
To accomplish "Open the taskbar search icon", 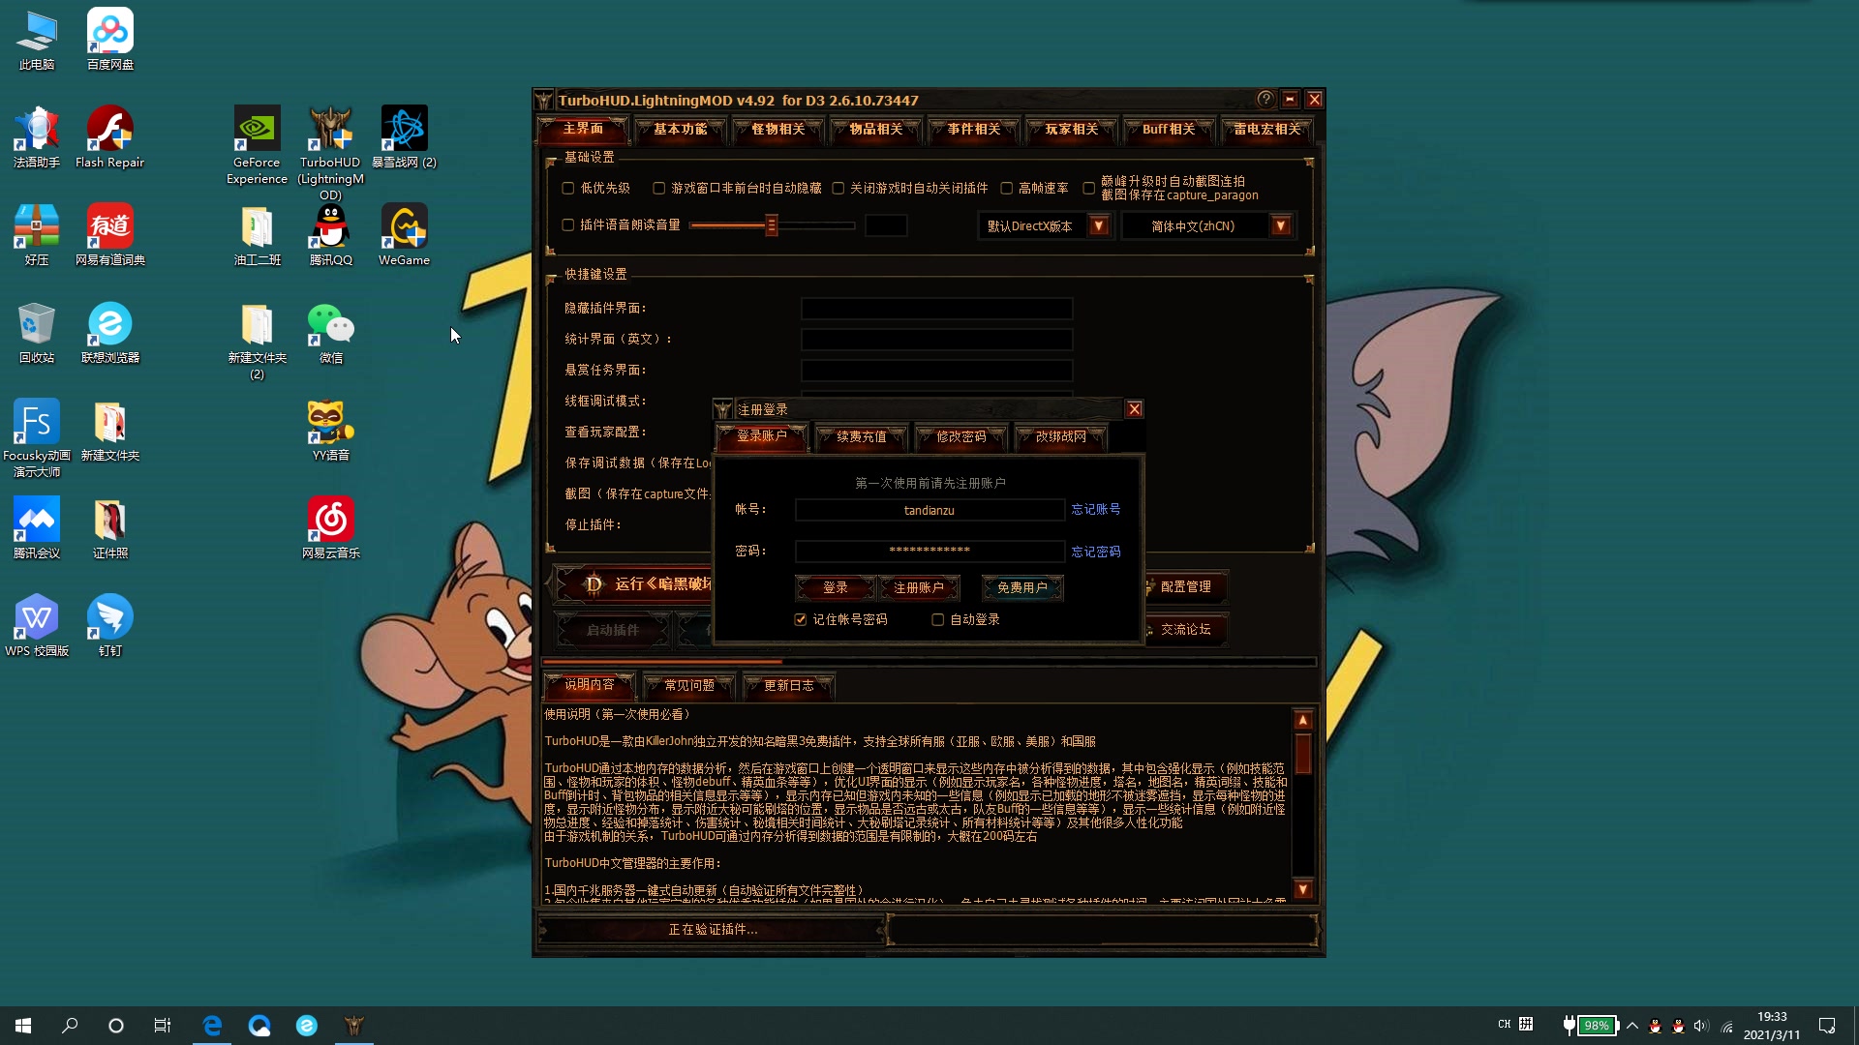I will (70, 1026).
